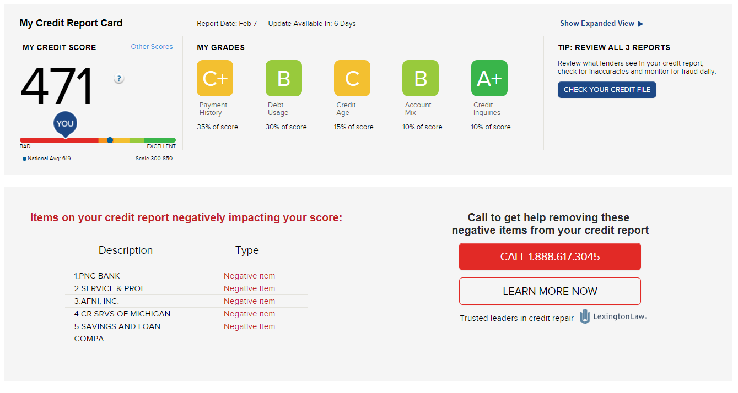Select the SAVINGS AND LOAN COMPA entry
Viewport: 738px width, 393px height.
coord(117,326)
